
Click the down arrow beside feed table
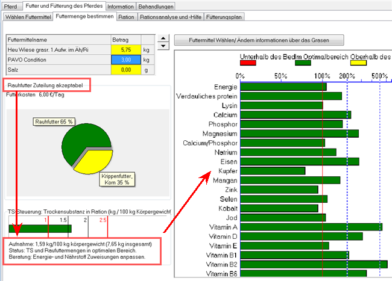163,46
